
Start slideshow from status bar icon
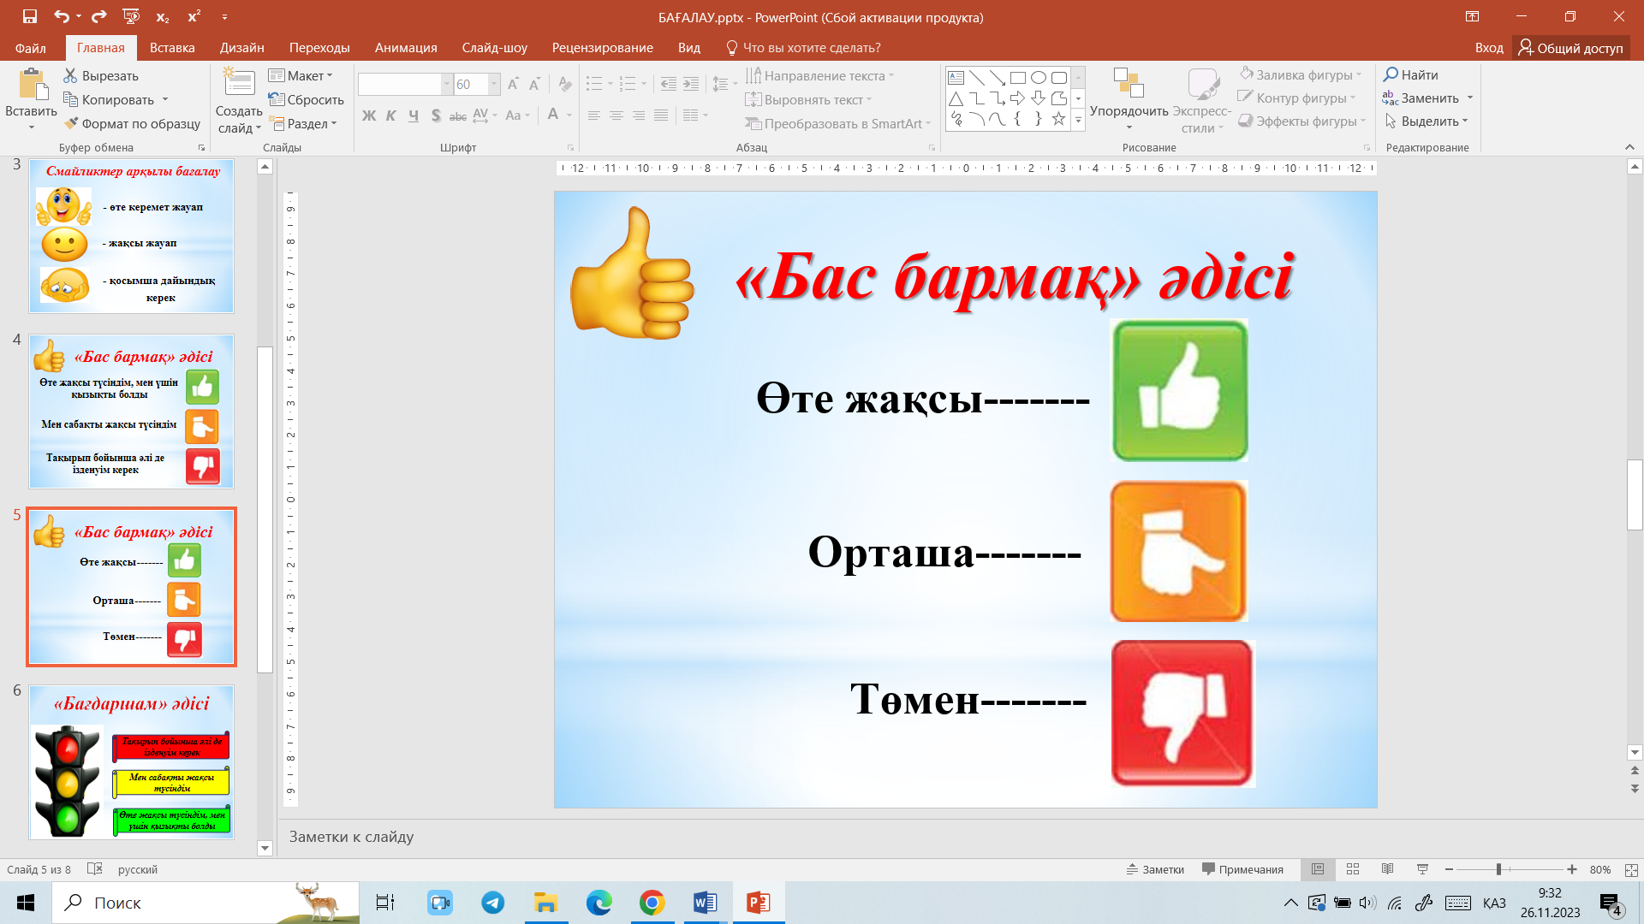pyautogui.click(x=1422, y=869)
